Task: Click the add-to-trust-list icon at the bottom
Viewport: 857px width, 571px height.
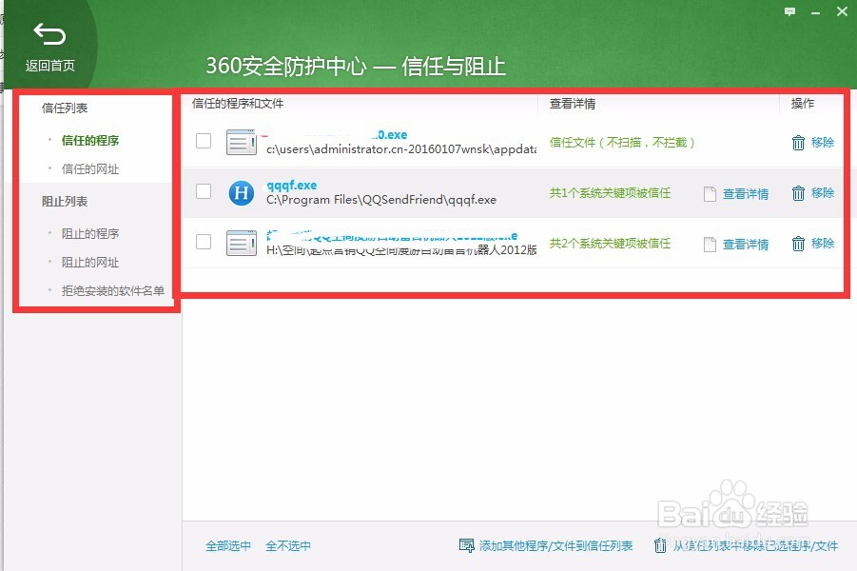Action: tap(467, 545)
